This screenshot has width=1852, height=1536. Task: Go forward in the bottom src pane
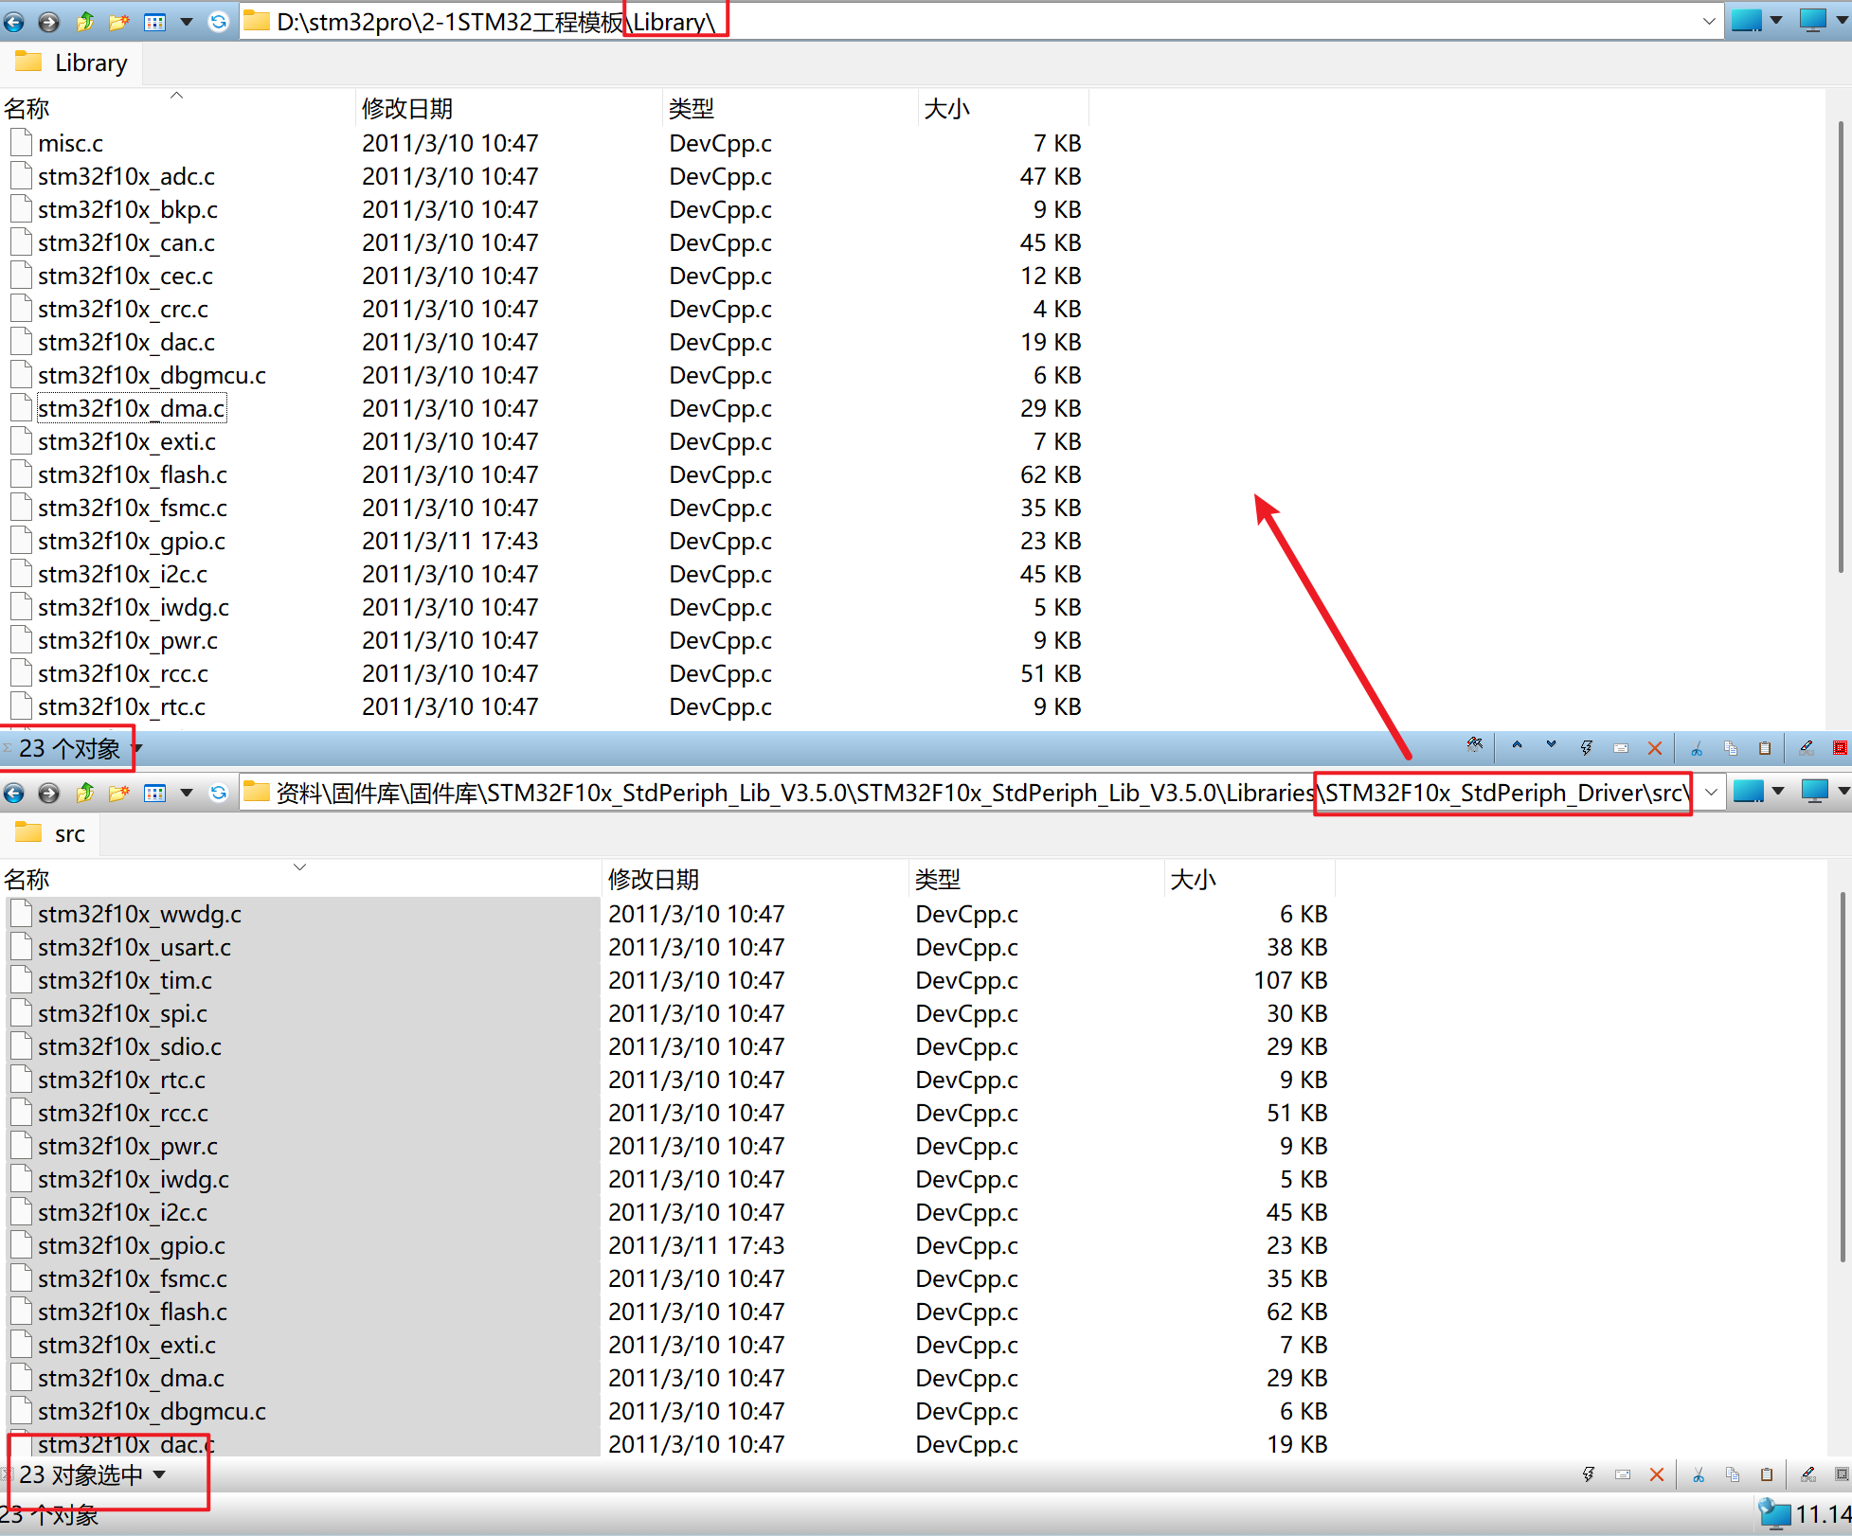click(x=49, y=793)
